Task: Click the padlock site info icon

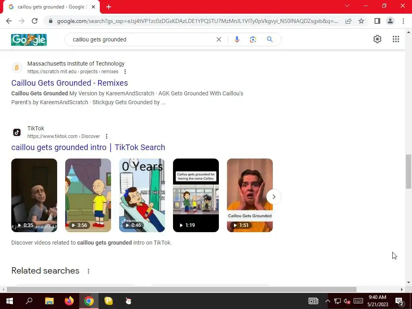Action: tap(51, 21)
